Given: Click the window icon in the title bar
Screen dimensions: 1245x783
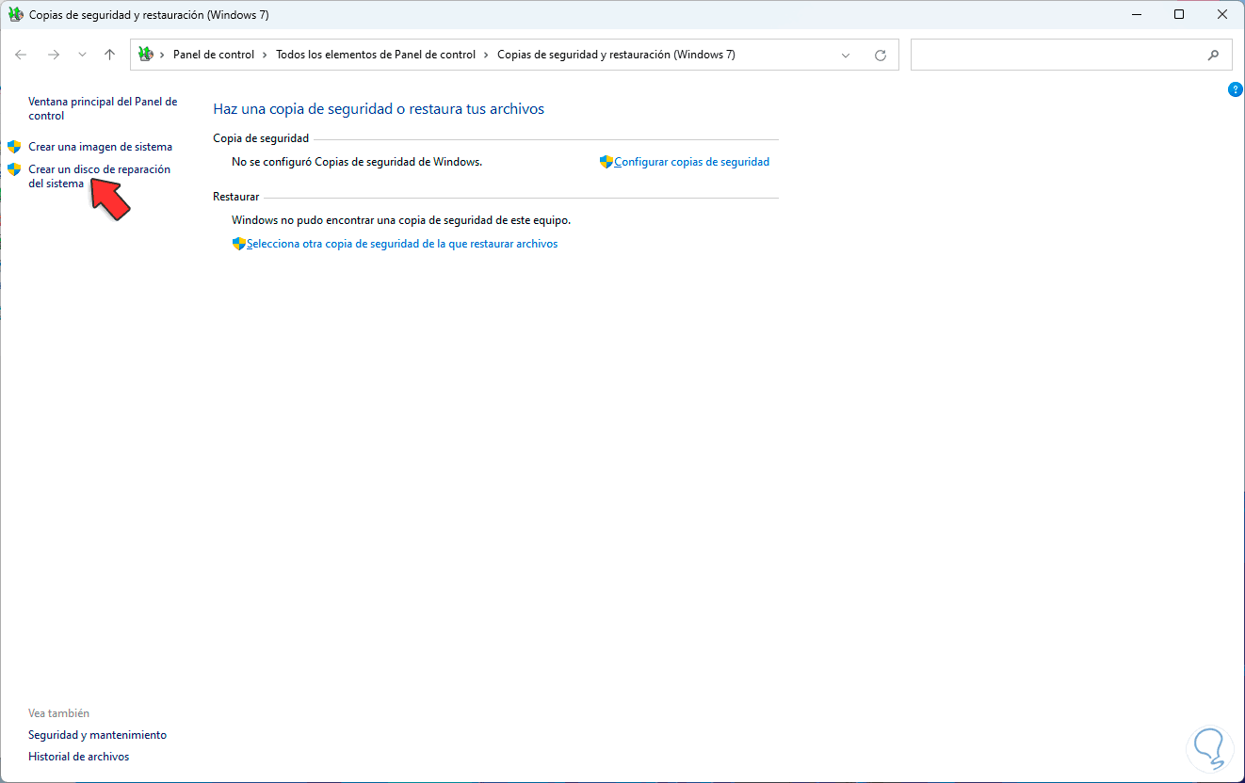Looking at the screenshot, I should coord(15,15).
